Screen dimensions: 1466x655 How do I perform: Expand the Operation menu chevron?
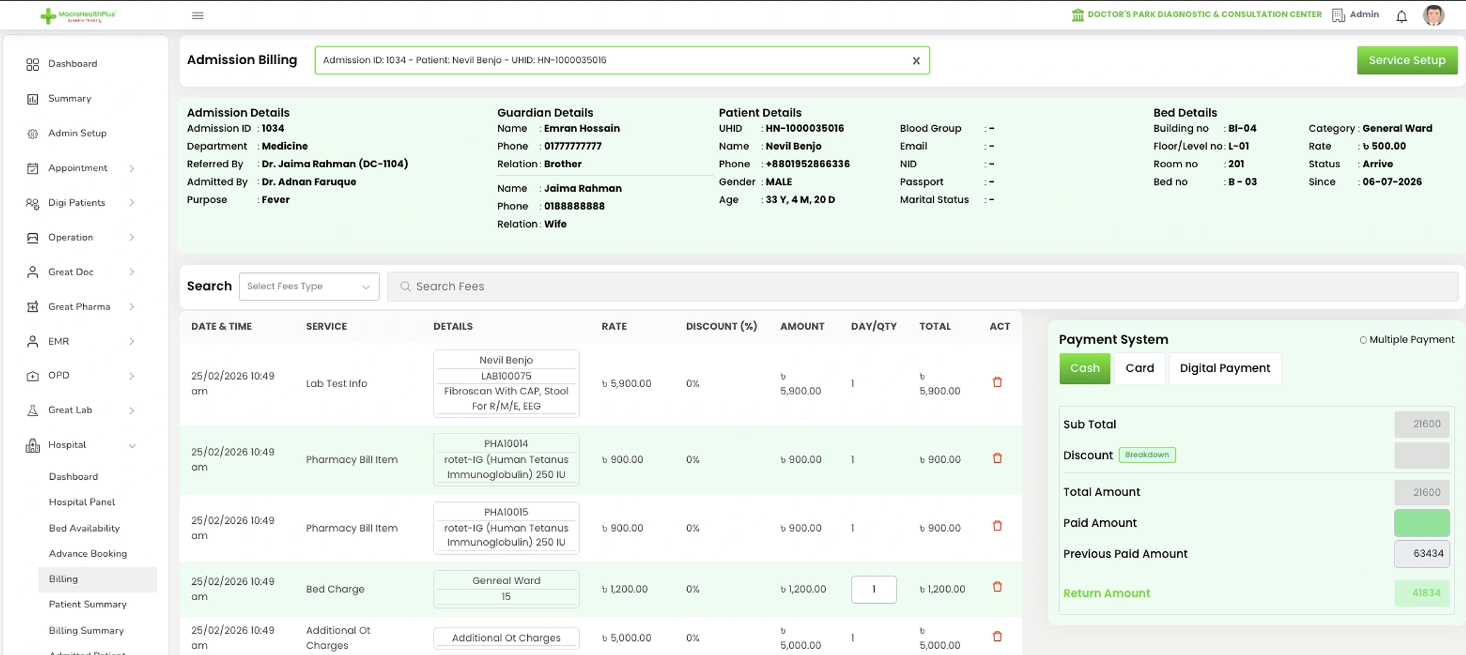(x=132, y=237)
